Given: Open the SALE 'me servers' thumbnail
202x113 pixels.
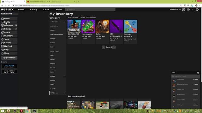Looking at the screenshot, I should 88,26.
